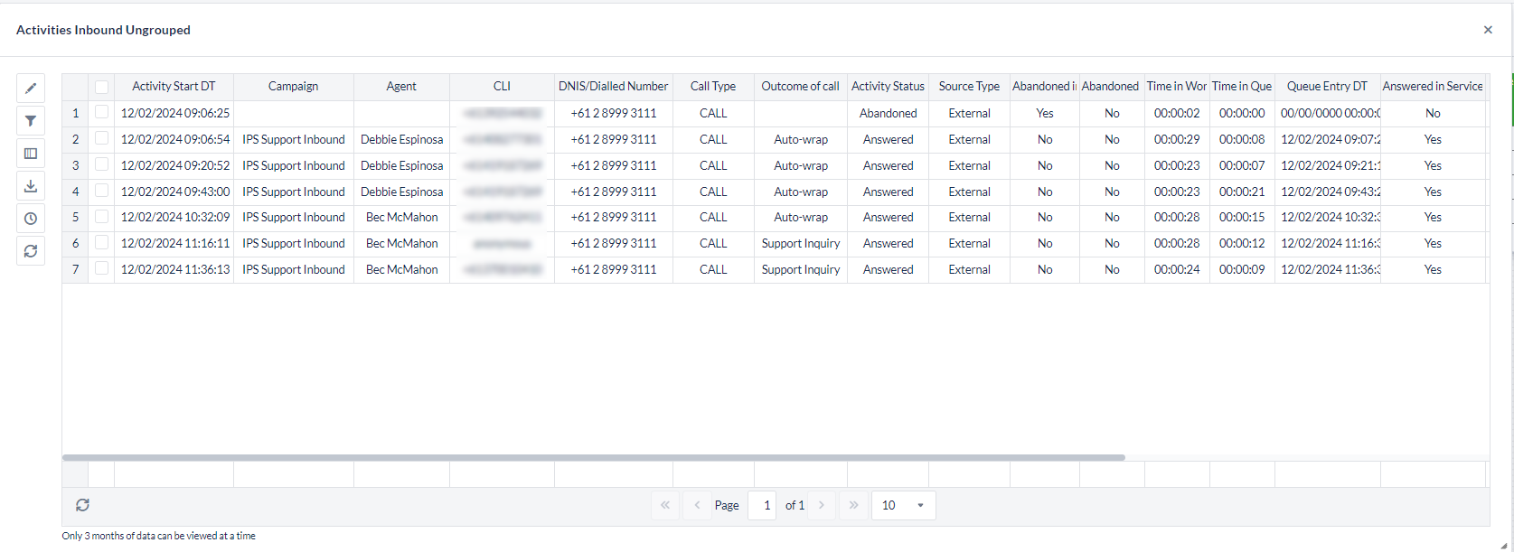Jump to the last page button
Viewport: 1514px width, 552px height.
(x=853, y=505)
